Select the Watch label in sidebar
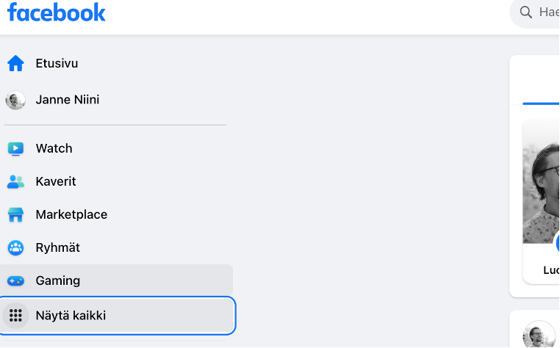The width and height of the screenshot is (560, 348). tap(54, 148)
